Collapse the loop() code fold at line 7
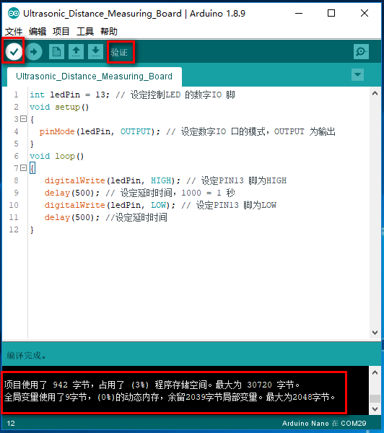384x433 pixels. coord(24,167)
